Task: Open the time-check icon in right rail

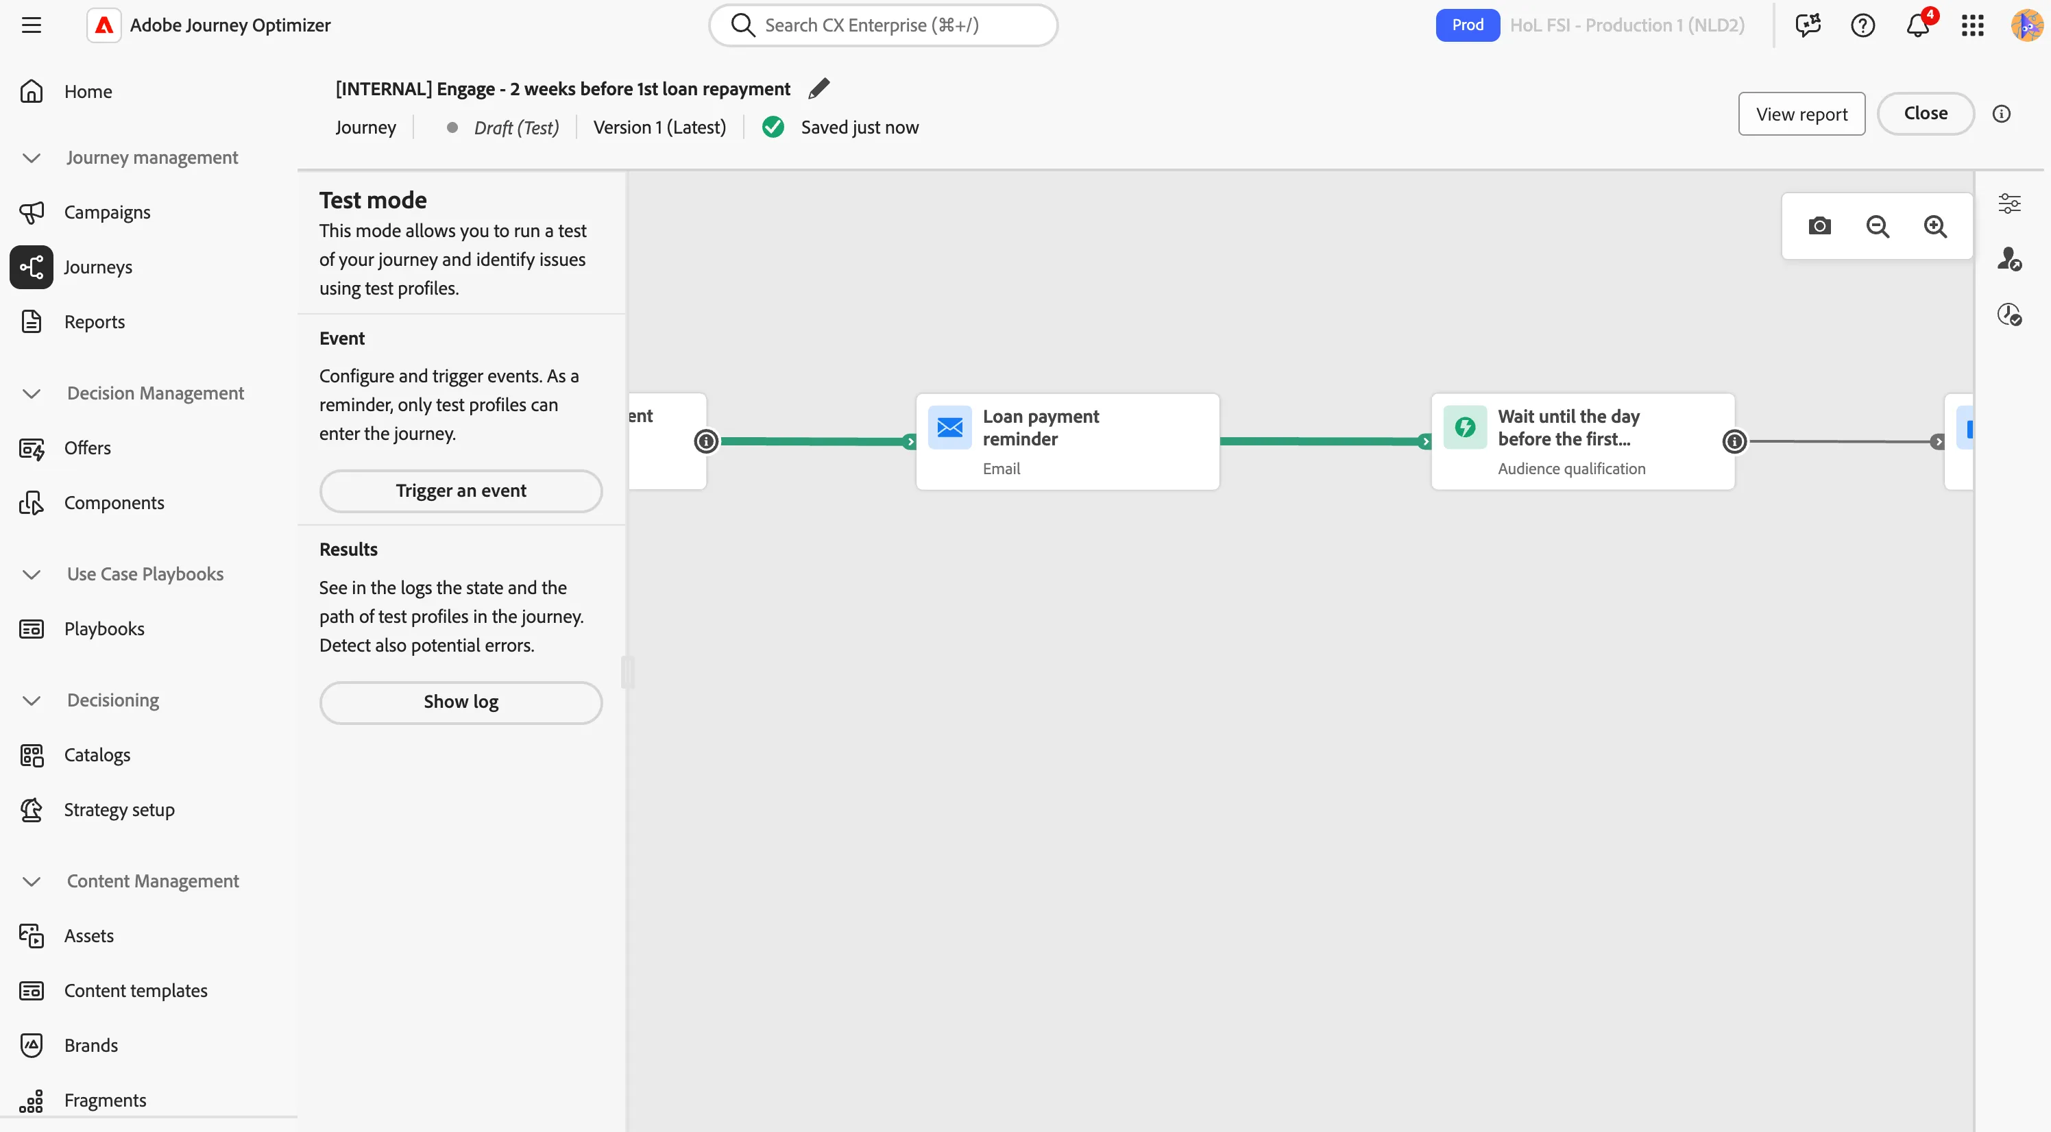Action: (2008, 315)
